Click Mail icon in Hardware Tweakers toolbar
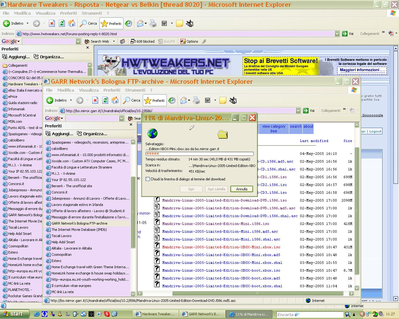Image resolution: width=399 pixels, height=319 pixels. click(140, 23)
